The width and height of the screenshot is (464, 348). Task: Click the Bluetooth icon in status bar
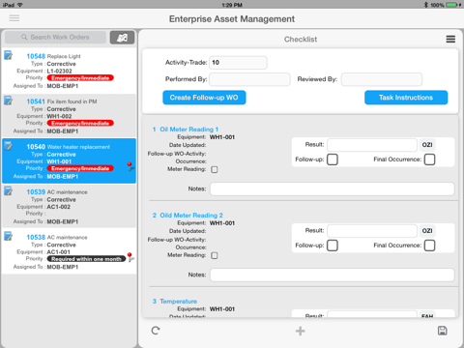426,5
